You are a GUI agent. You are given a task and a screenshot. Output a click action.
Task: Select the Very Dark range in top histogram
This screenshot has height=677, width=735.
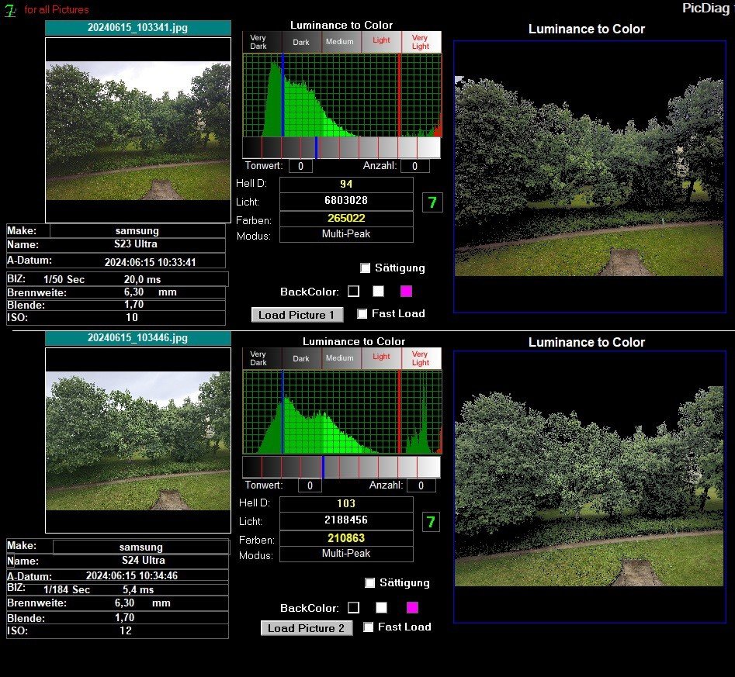(258, 42)
